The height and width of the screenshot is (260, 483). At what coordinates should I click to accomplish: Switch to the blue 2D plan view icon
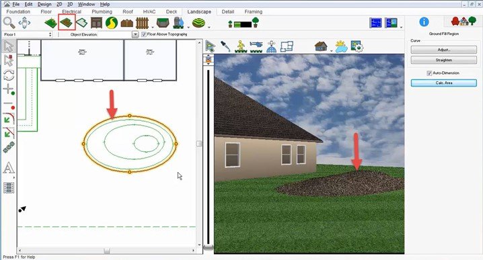375,23
